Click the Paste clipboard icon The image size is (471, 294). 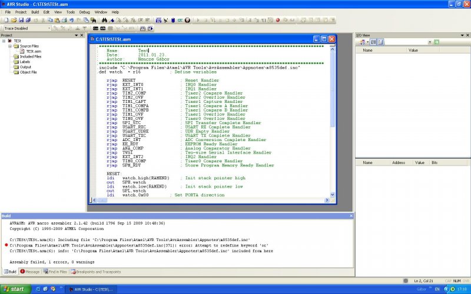tap(57, 20)
